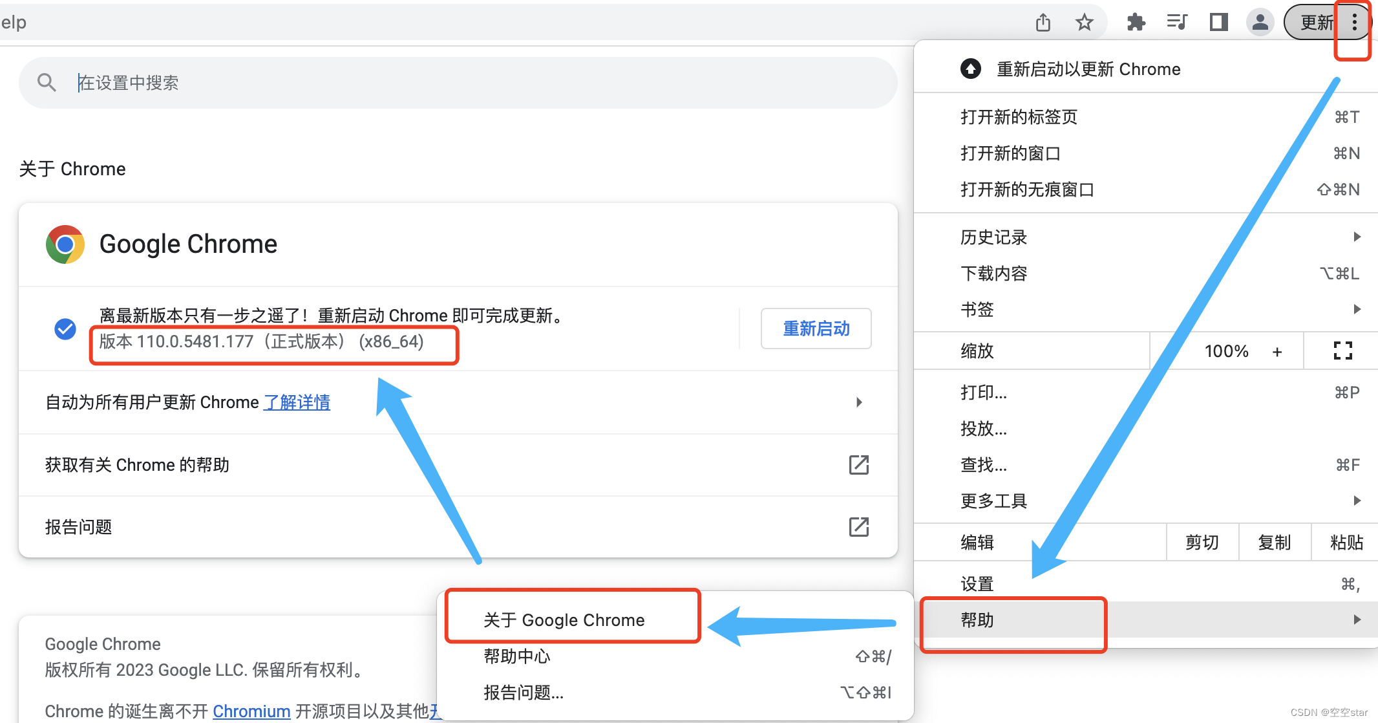
Task: Select 投放... menu item
Action: coord(1145,429)
